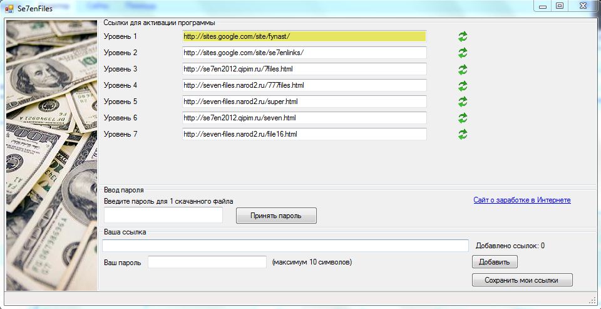This screenshot has width=601, height=309.
Task: Click the downloaded file password input
Action: [x=163, y=216]
